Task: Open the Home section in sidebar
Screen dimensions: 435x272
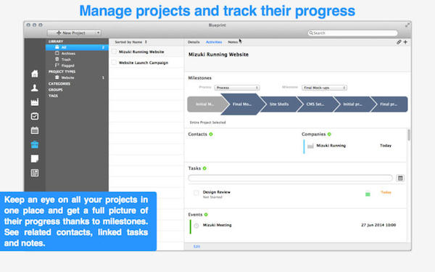Action: tap(35, 73)
